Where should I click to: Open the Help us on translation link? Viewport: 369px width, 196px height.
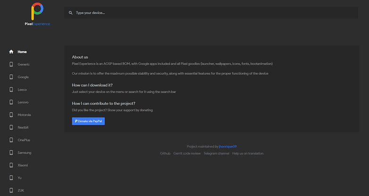248,153
